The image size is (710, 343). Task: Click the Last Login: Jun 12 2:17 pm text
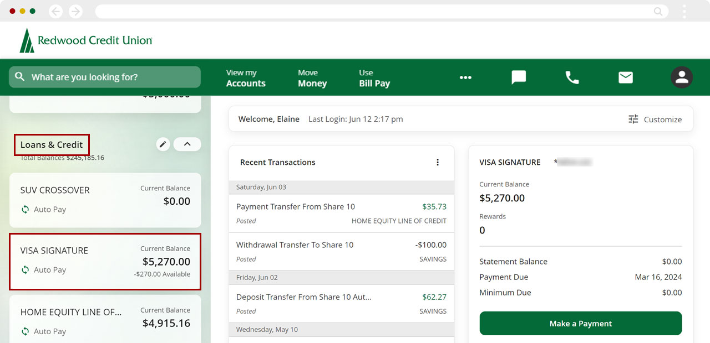tap(356, 119)
